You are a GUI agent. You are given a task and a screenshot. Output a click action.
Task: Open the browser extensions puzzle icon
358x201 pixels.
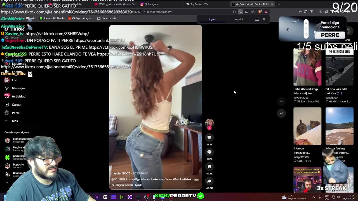coord(306,12)
